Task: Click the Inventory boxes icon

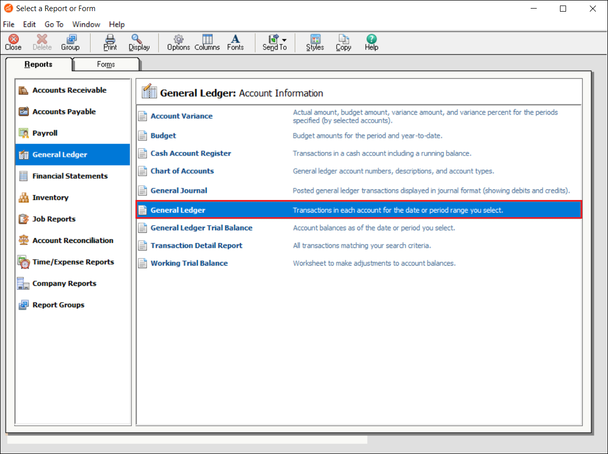Action: coord(24,197)
